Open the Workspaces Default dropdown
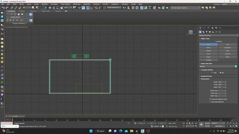This screenshot has width=239, height=134. click(230, 4)
